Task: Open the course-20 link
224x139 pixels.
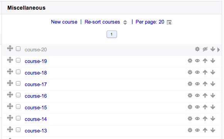Action: coord(36,50)
